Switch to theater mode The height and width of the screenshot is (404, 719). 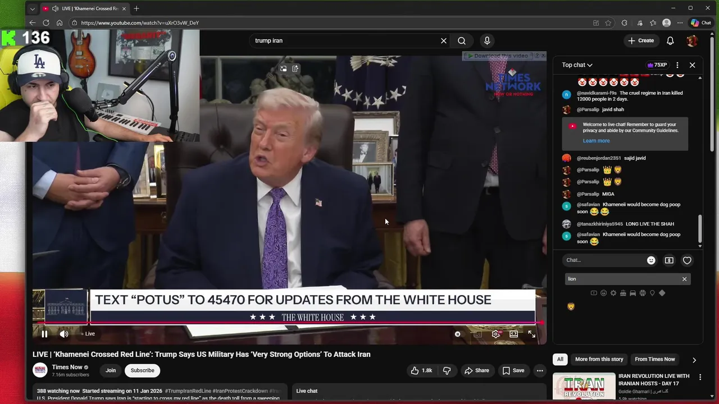(x=513, y=334)
